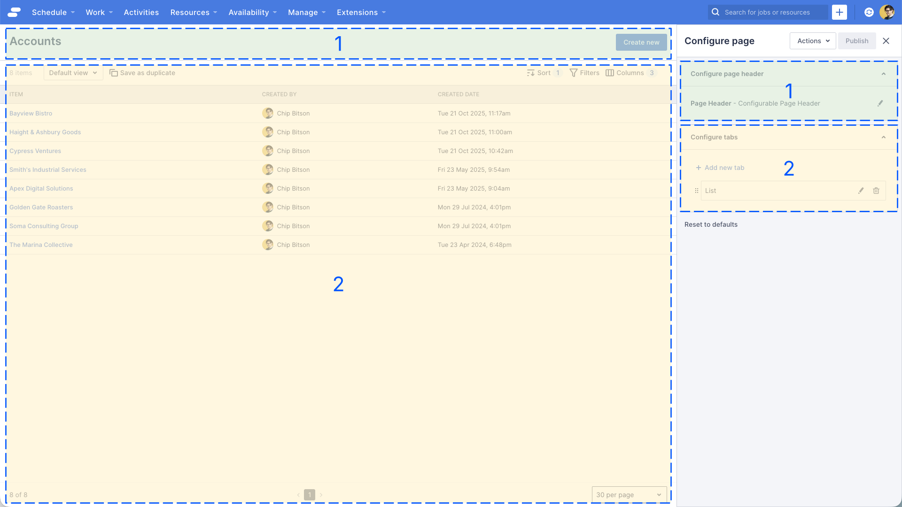Grab the drag handle beside the List tab
Image resolution: width=902 pixels, height=507 pixels.
(697, 191)
